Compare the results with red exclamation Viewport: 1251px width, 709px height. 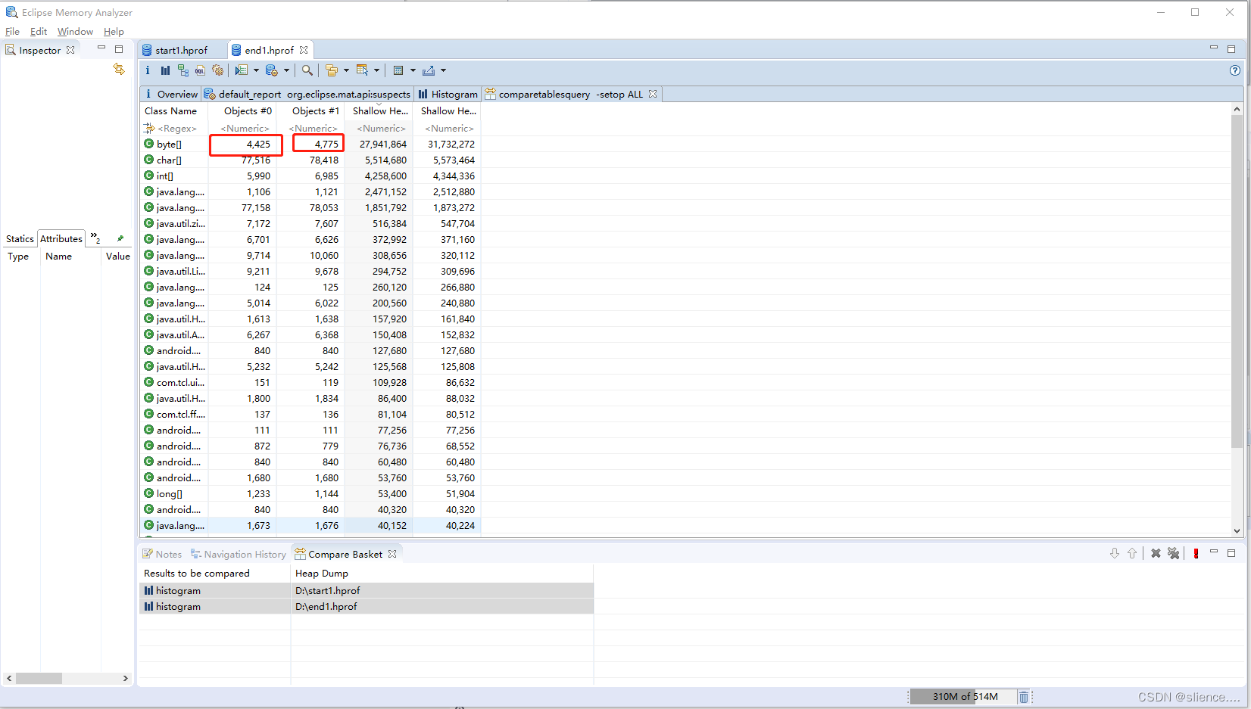[1196, 554]
